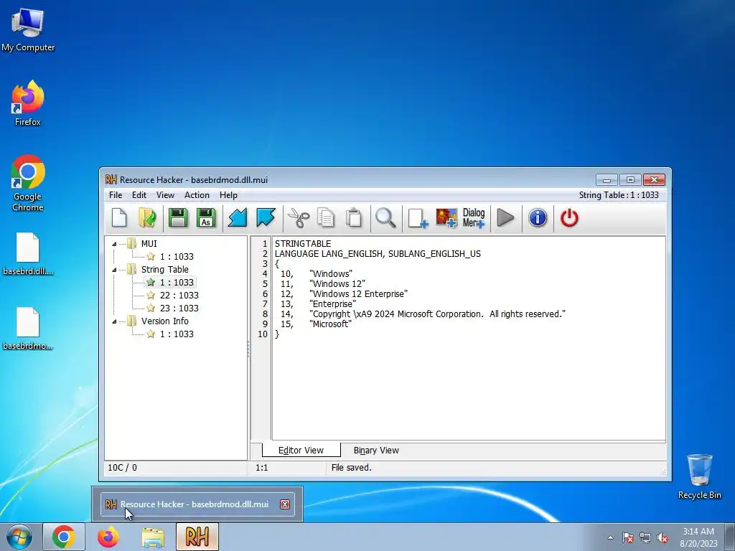Viewport: 735px width, 551px height.
Task: Select the String Table folder label
Action: [x=164, y=270]
